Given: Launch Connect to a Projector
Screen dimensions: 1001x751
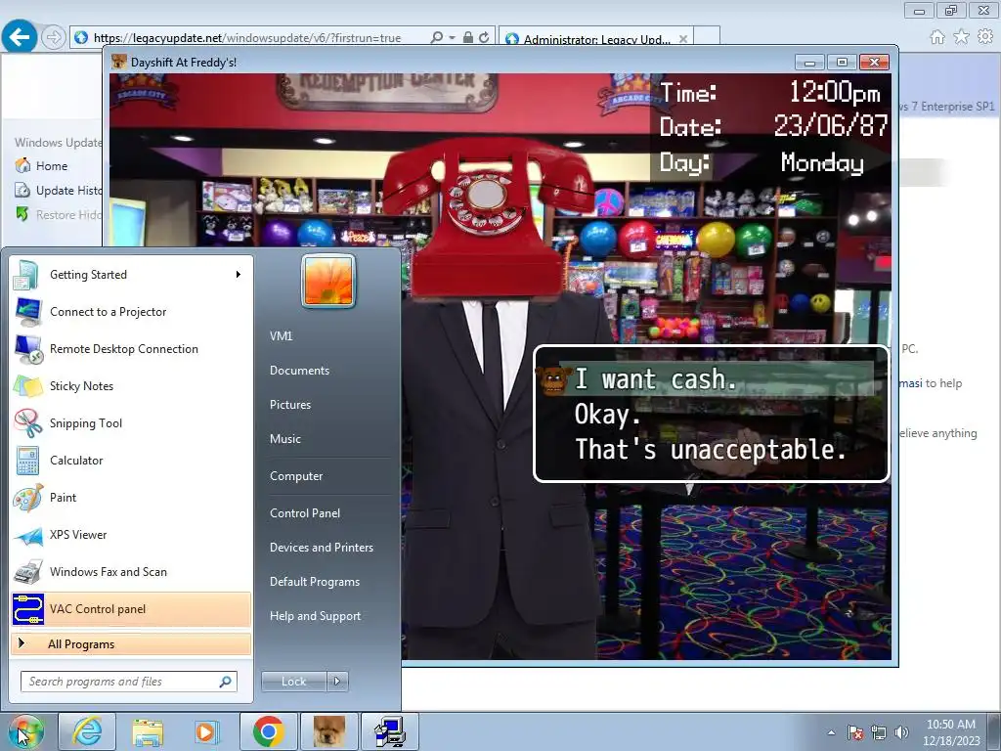Looking at the screenshot, I should 131,312.
